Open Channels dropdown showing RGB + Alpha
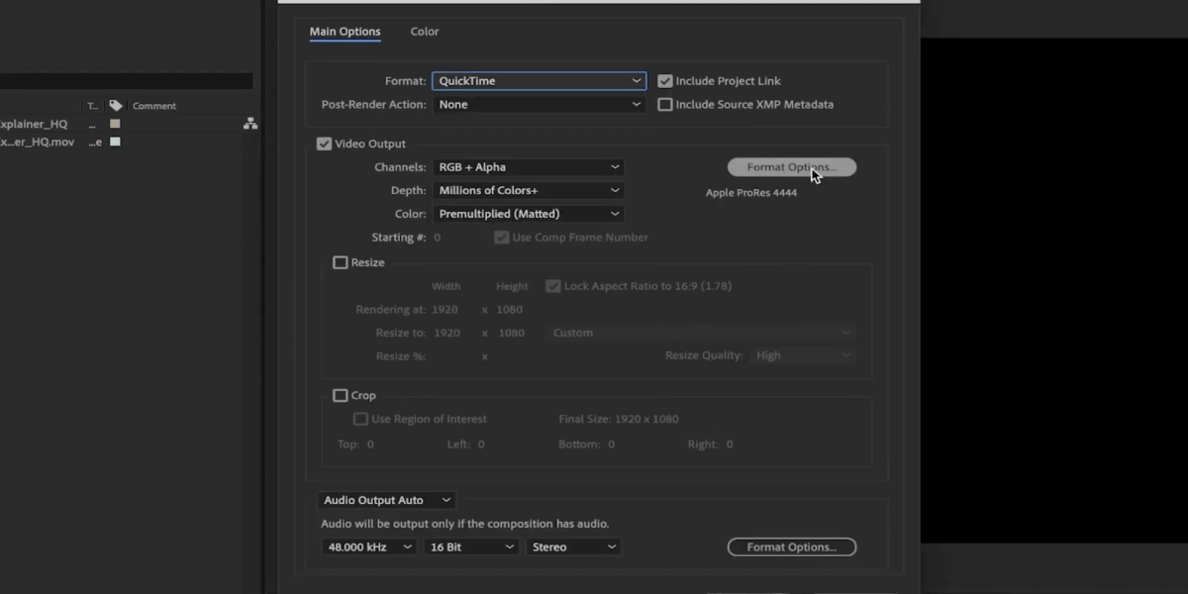The height and width of the screenshot is (594, 1188). (529, 167)
